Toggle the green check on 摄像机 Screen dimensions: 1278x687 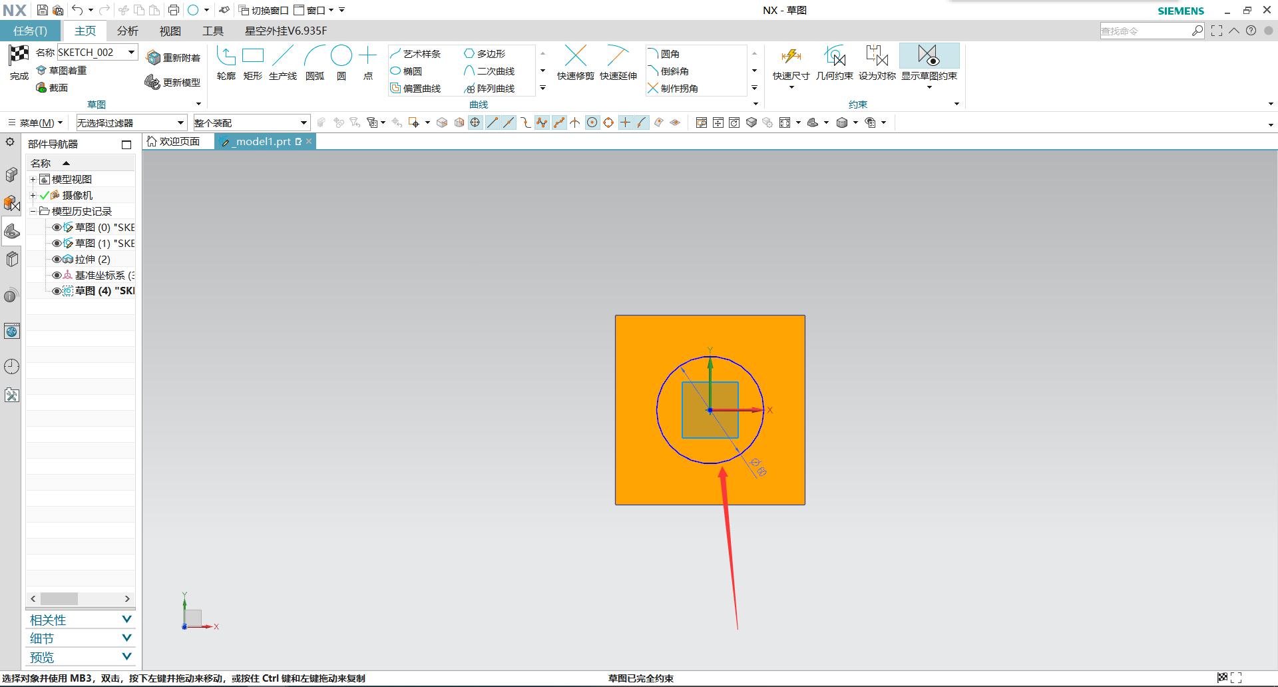click(45, 195)
